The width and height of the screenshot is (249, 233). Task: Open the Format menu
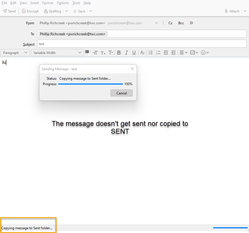coord(48,3)
